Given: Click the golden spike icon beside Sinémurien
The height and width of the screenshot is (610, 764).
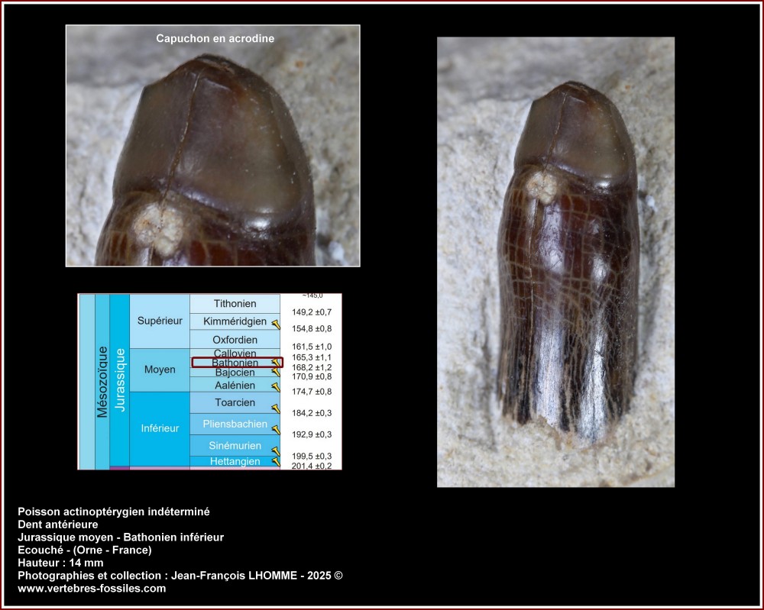Looking at the screenshot, I should coord(275,451).
